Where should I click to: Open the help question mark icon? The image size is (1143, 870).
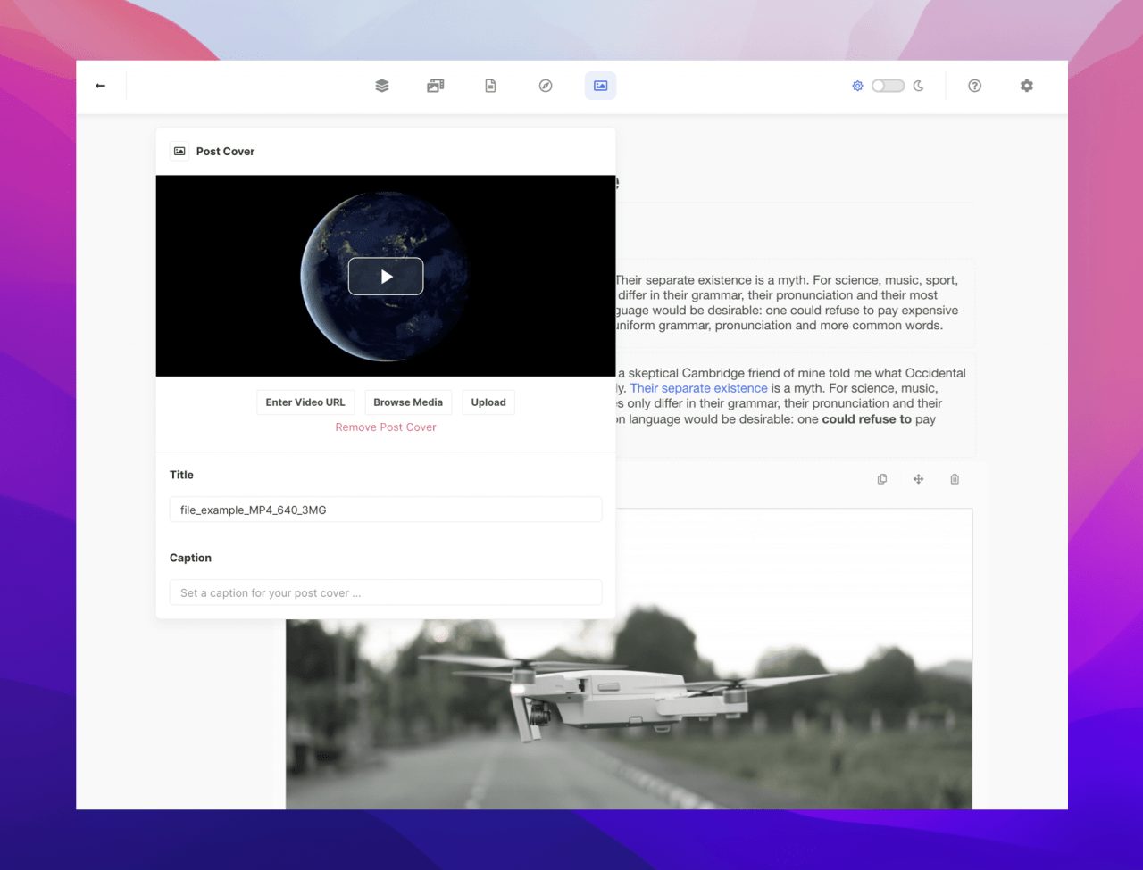pyautogui.click(x=974, y=86)
